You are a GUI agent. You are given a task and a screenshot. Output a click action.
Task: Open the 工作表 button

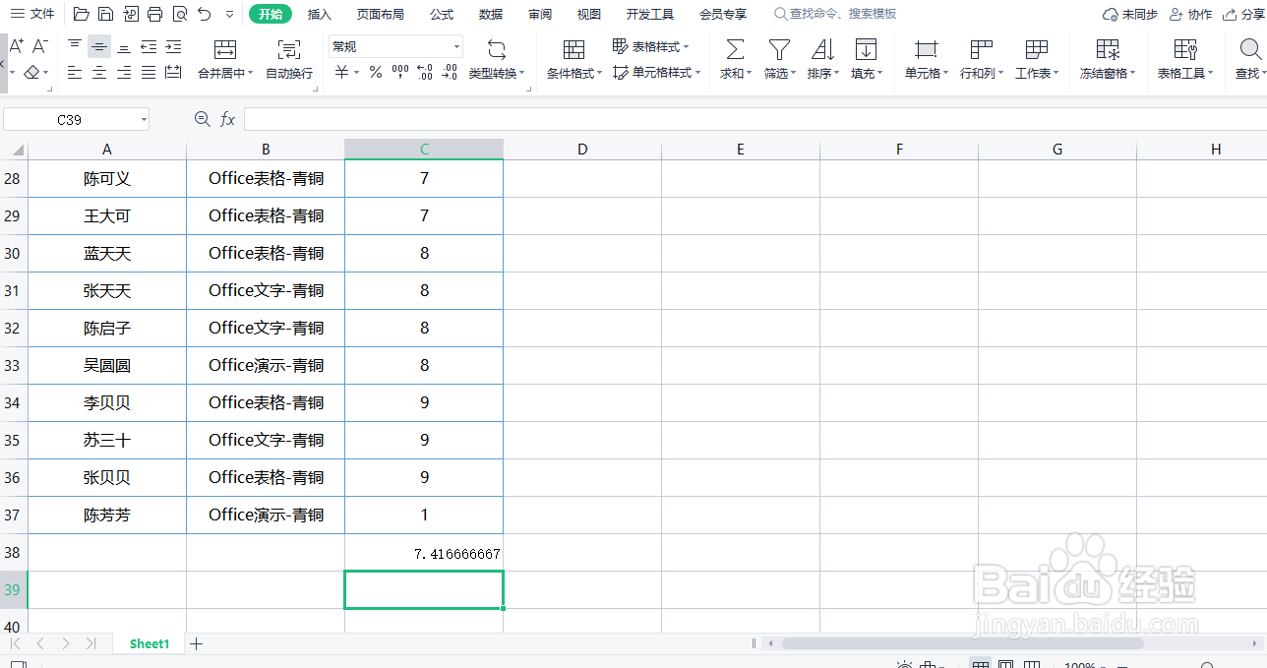click(1036, 60)
